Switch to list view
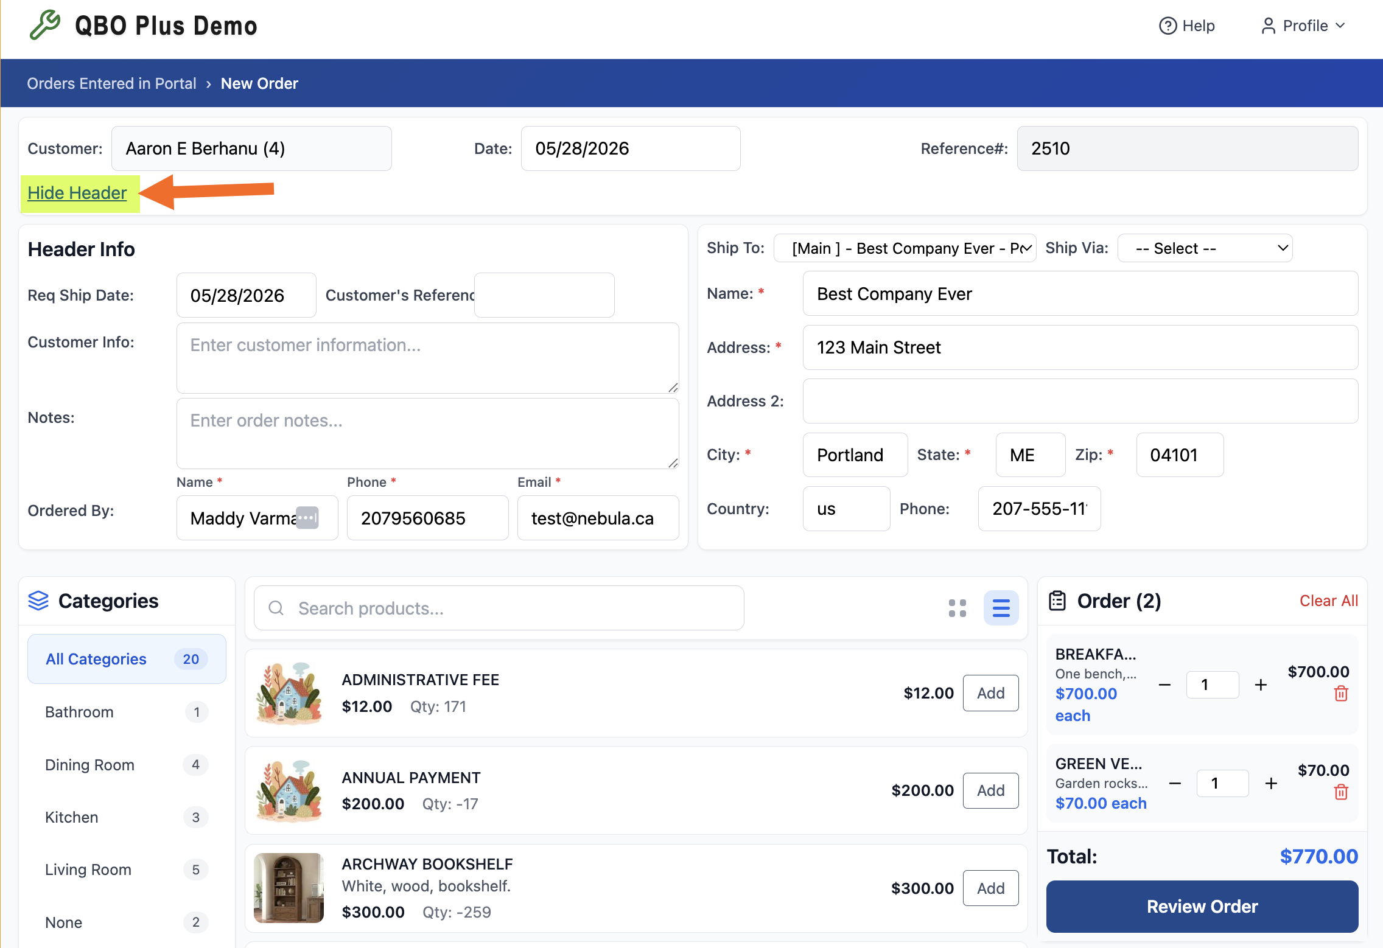The image size is (1383, 948). [1001, 608]
